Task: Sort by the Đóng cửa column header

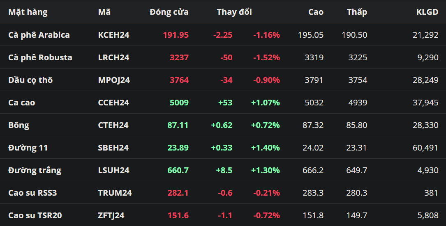Action: coord(169,12)
